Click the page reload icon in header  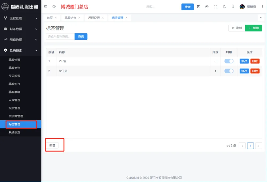[x=54, y=7]
